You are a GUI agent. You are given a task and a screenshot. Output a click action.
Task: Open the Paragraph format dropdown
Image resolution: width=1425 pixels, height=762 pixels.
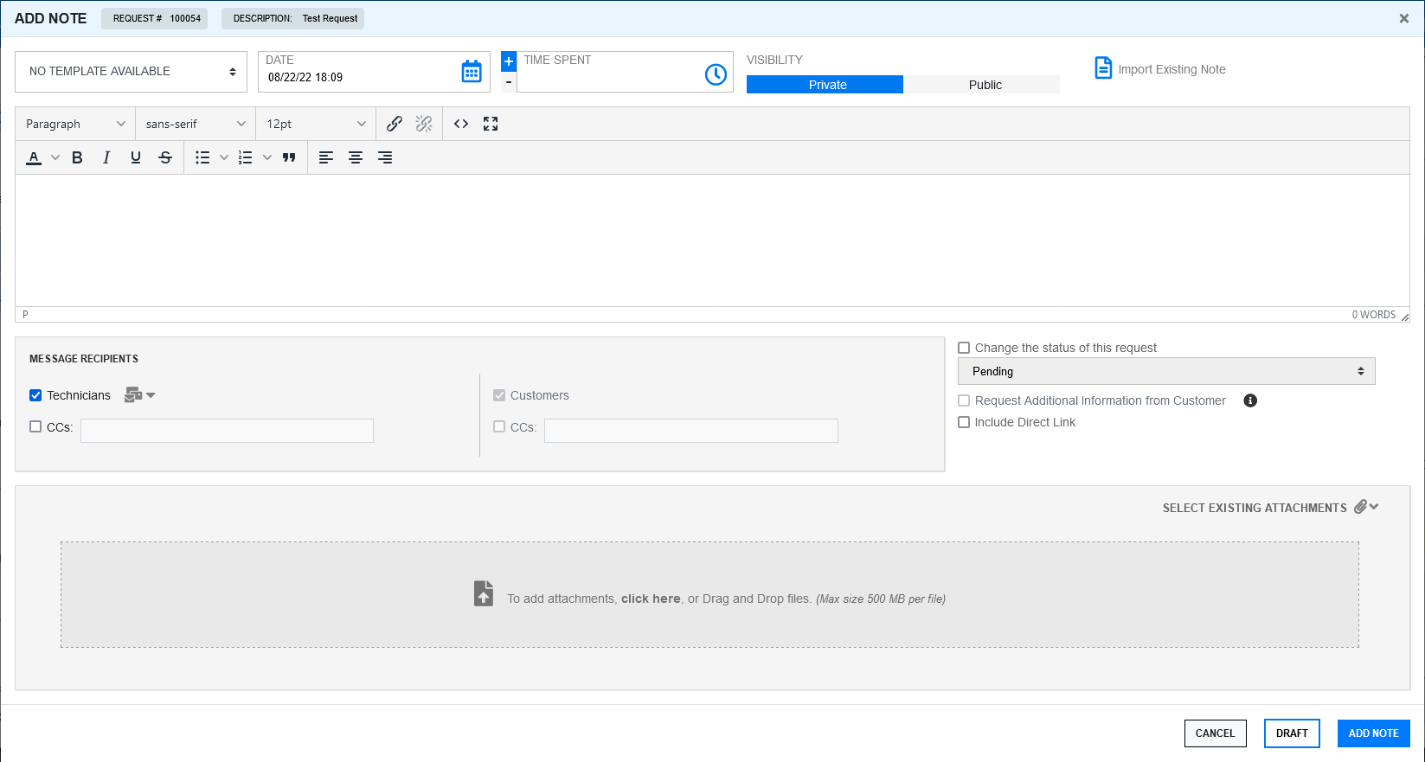click(75, 124)
